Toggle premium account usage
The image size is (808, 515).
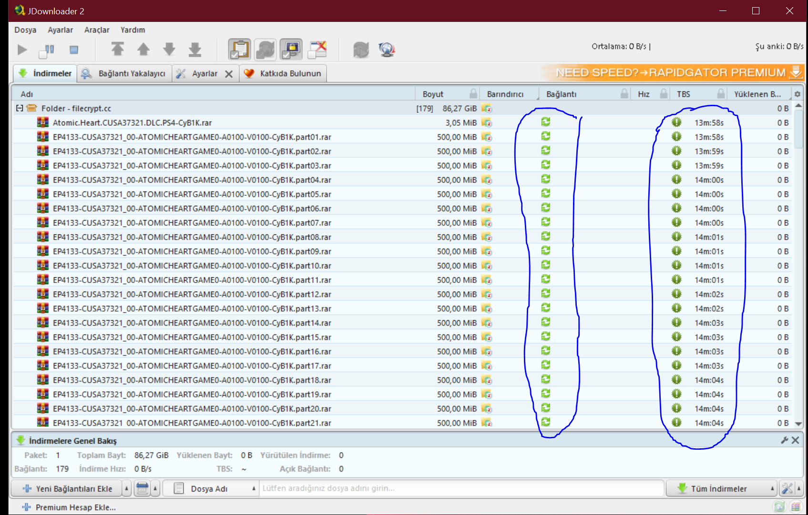291,49
